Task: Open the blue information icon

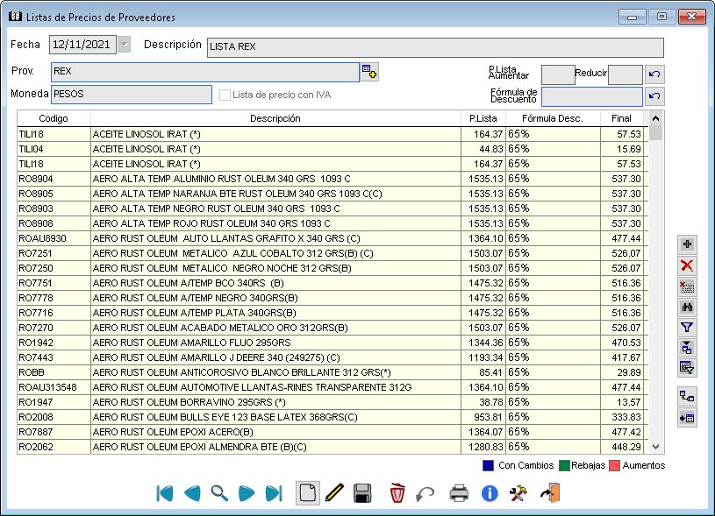Action: coord(490,493)
